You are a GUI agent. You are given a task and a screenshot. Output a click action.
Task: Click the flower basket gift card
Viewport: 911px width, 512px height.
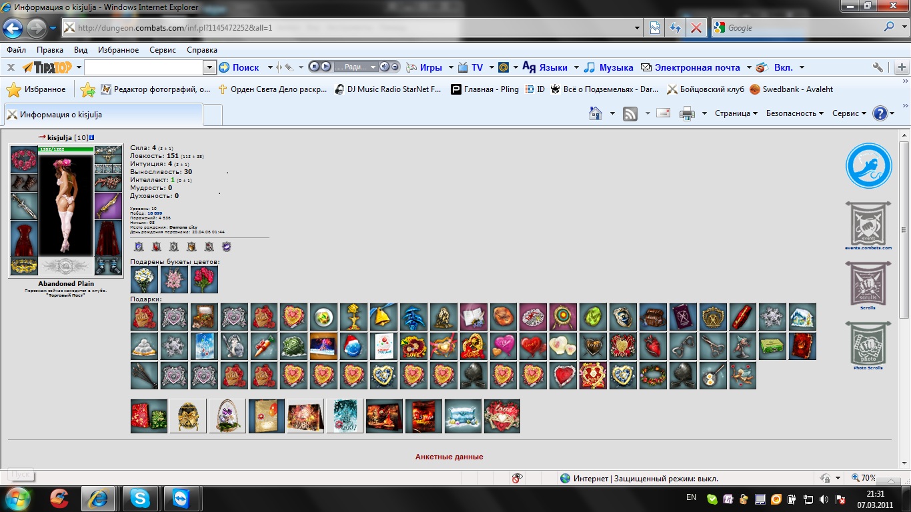click(227, 416)
